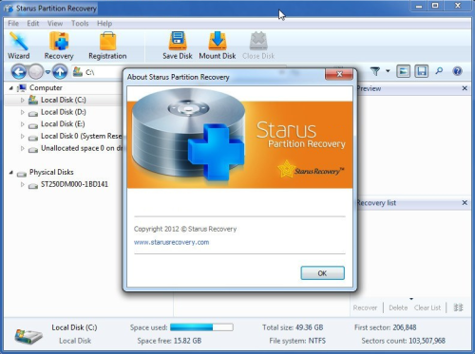Choose the Mount Disk icon
The height and width of the screenshot is (354, 475).
tap(218, 46)
